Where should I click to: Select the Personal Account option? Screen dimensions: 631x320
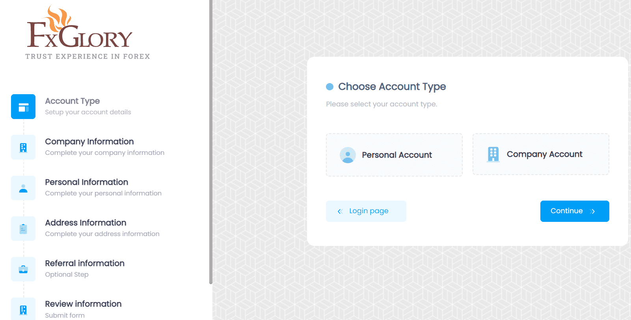click(394, 155)
